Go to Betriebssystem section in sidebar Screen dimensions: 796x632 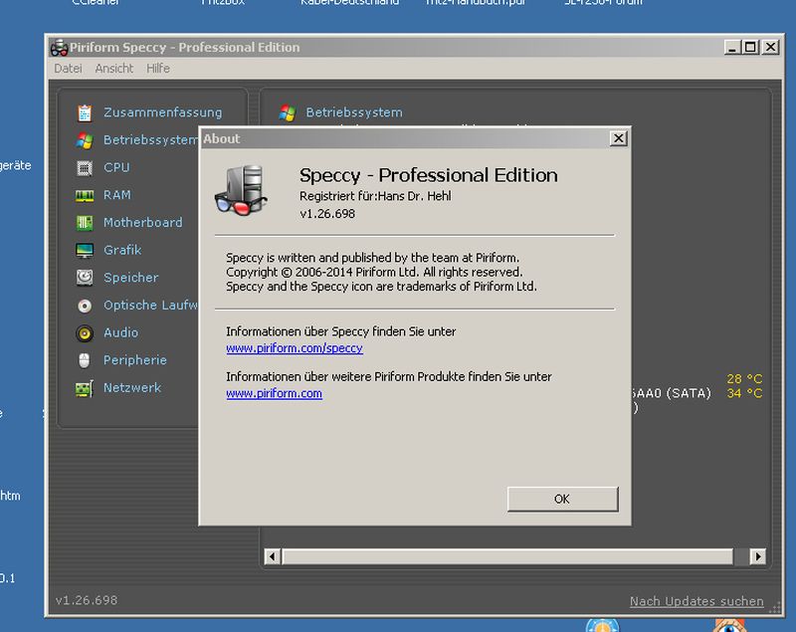pos(151,140)
